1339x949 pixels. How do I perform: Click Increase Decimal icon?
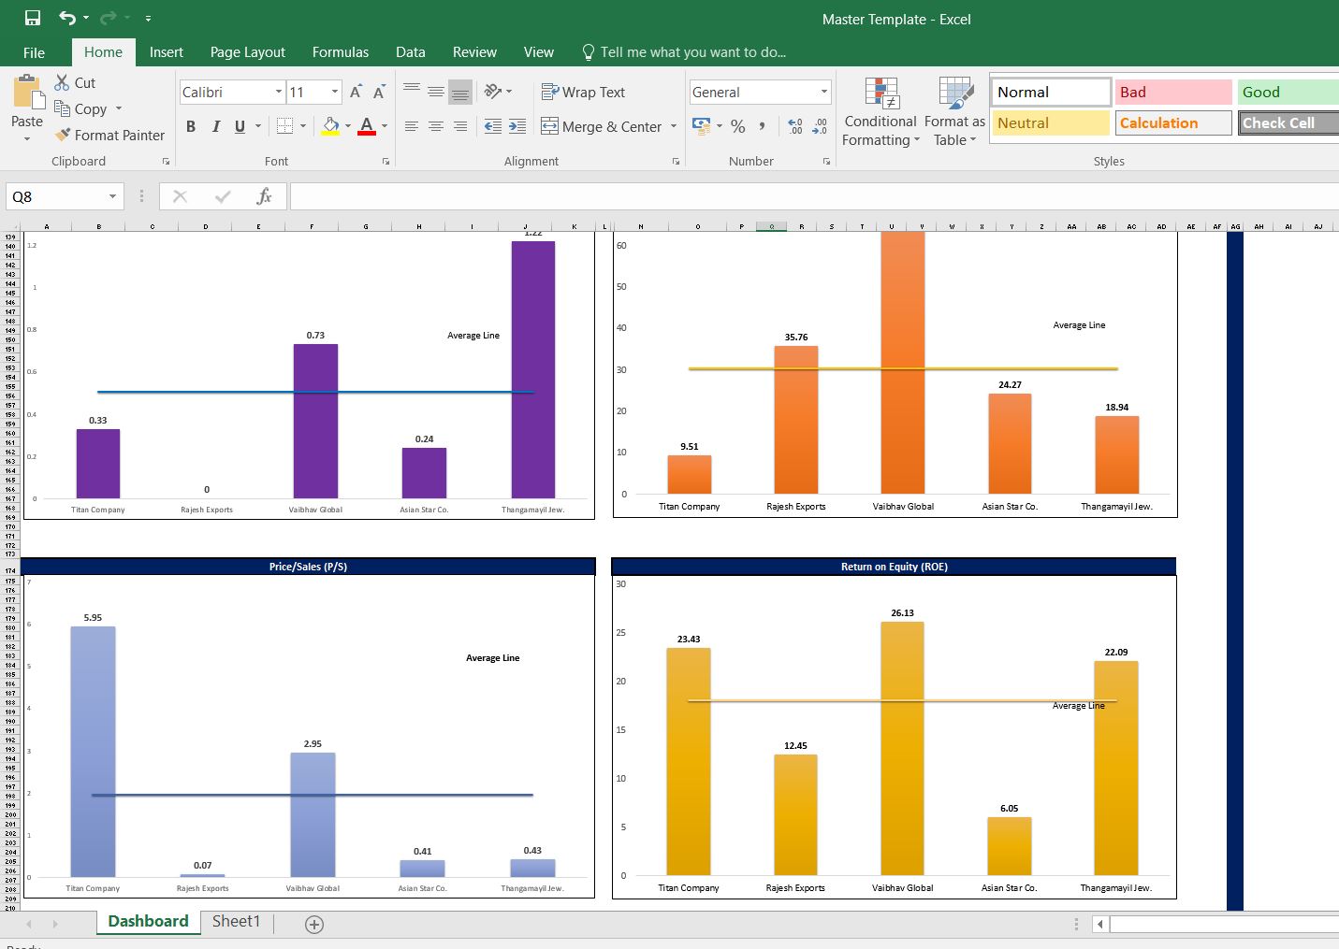tap(795, 126)
